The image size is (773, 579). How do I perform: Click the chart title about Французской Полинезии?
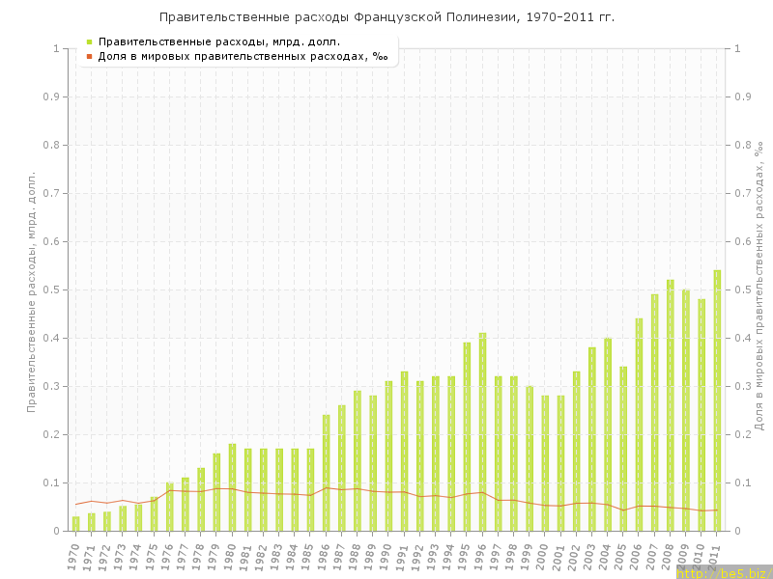[x=386, y=17]
